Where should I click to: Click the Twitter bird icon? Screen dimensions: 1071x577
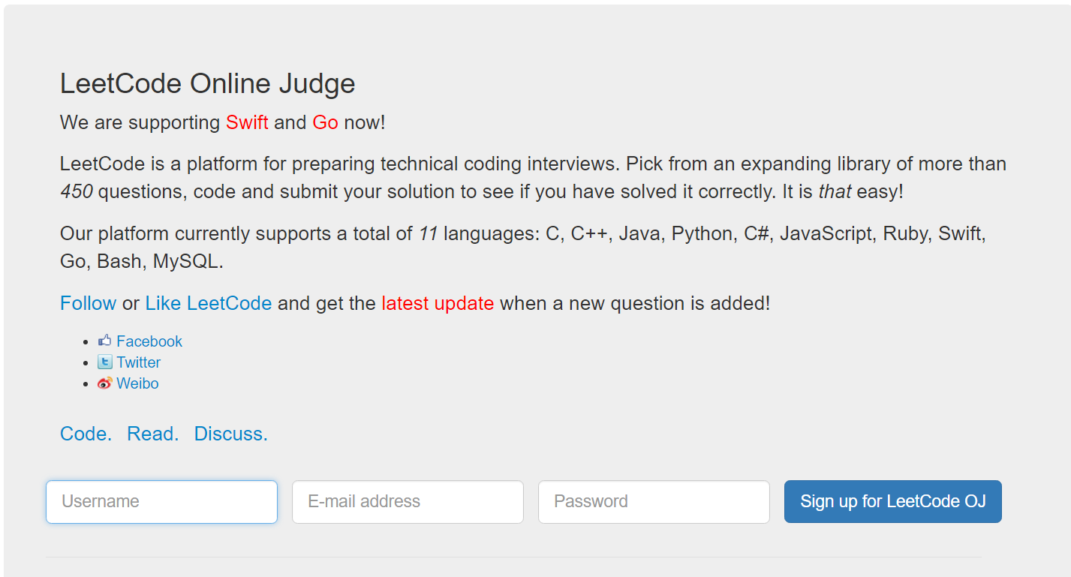click(x=104, y=362)
